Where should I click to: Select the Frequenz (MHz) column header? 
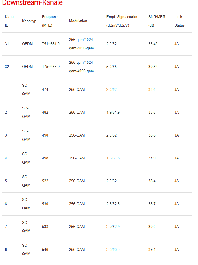click(x=50, y=21)
